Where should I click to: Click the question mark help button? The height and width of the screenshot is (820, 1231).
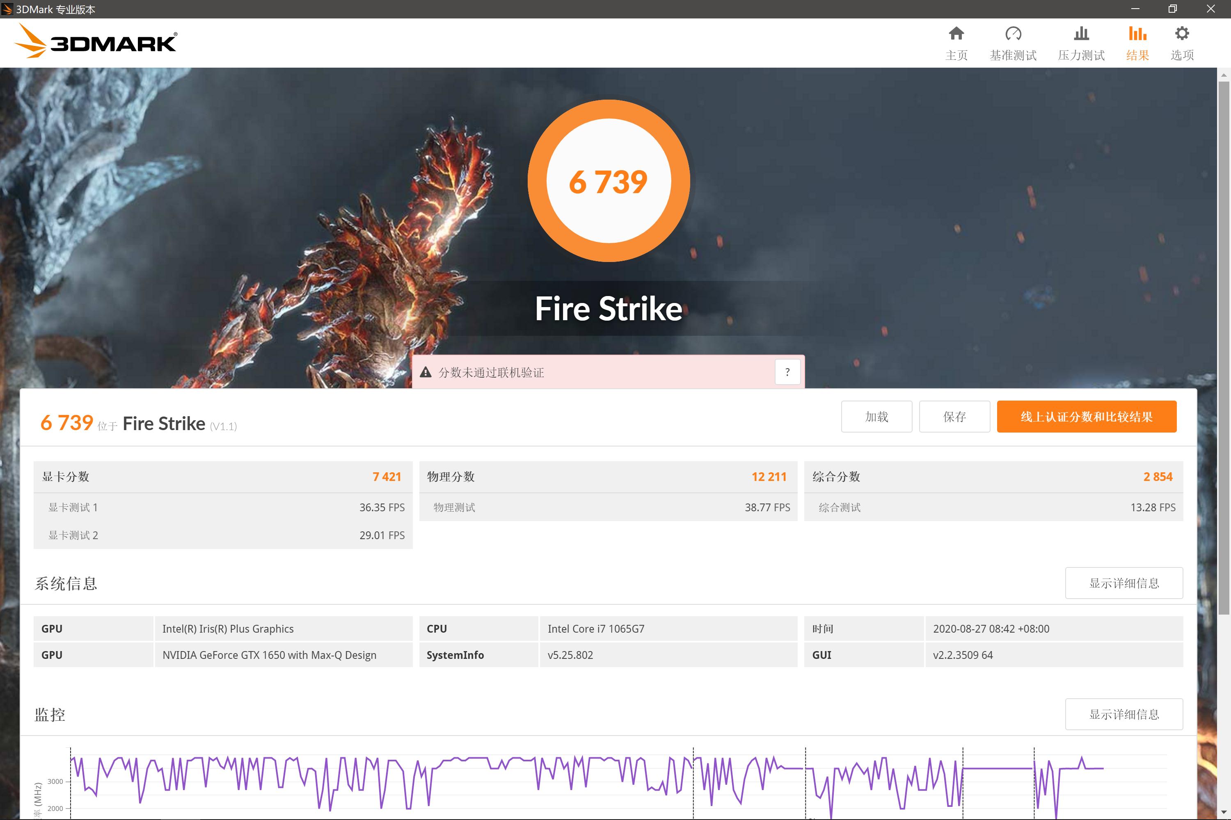pos(787,372)
